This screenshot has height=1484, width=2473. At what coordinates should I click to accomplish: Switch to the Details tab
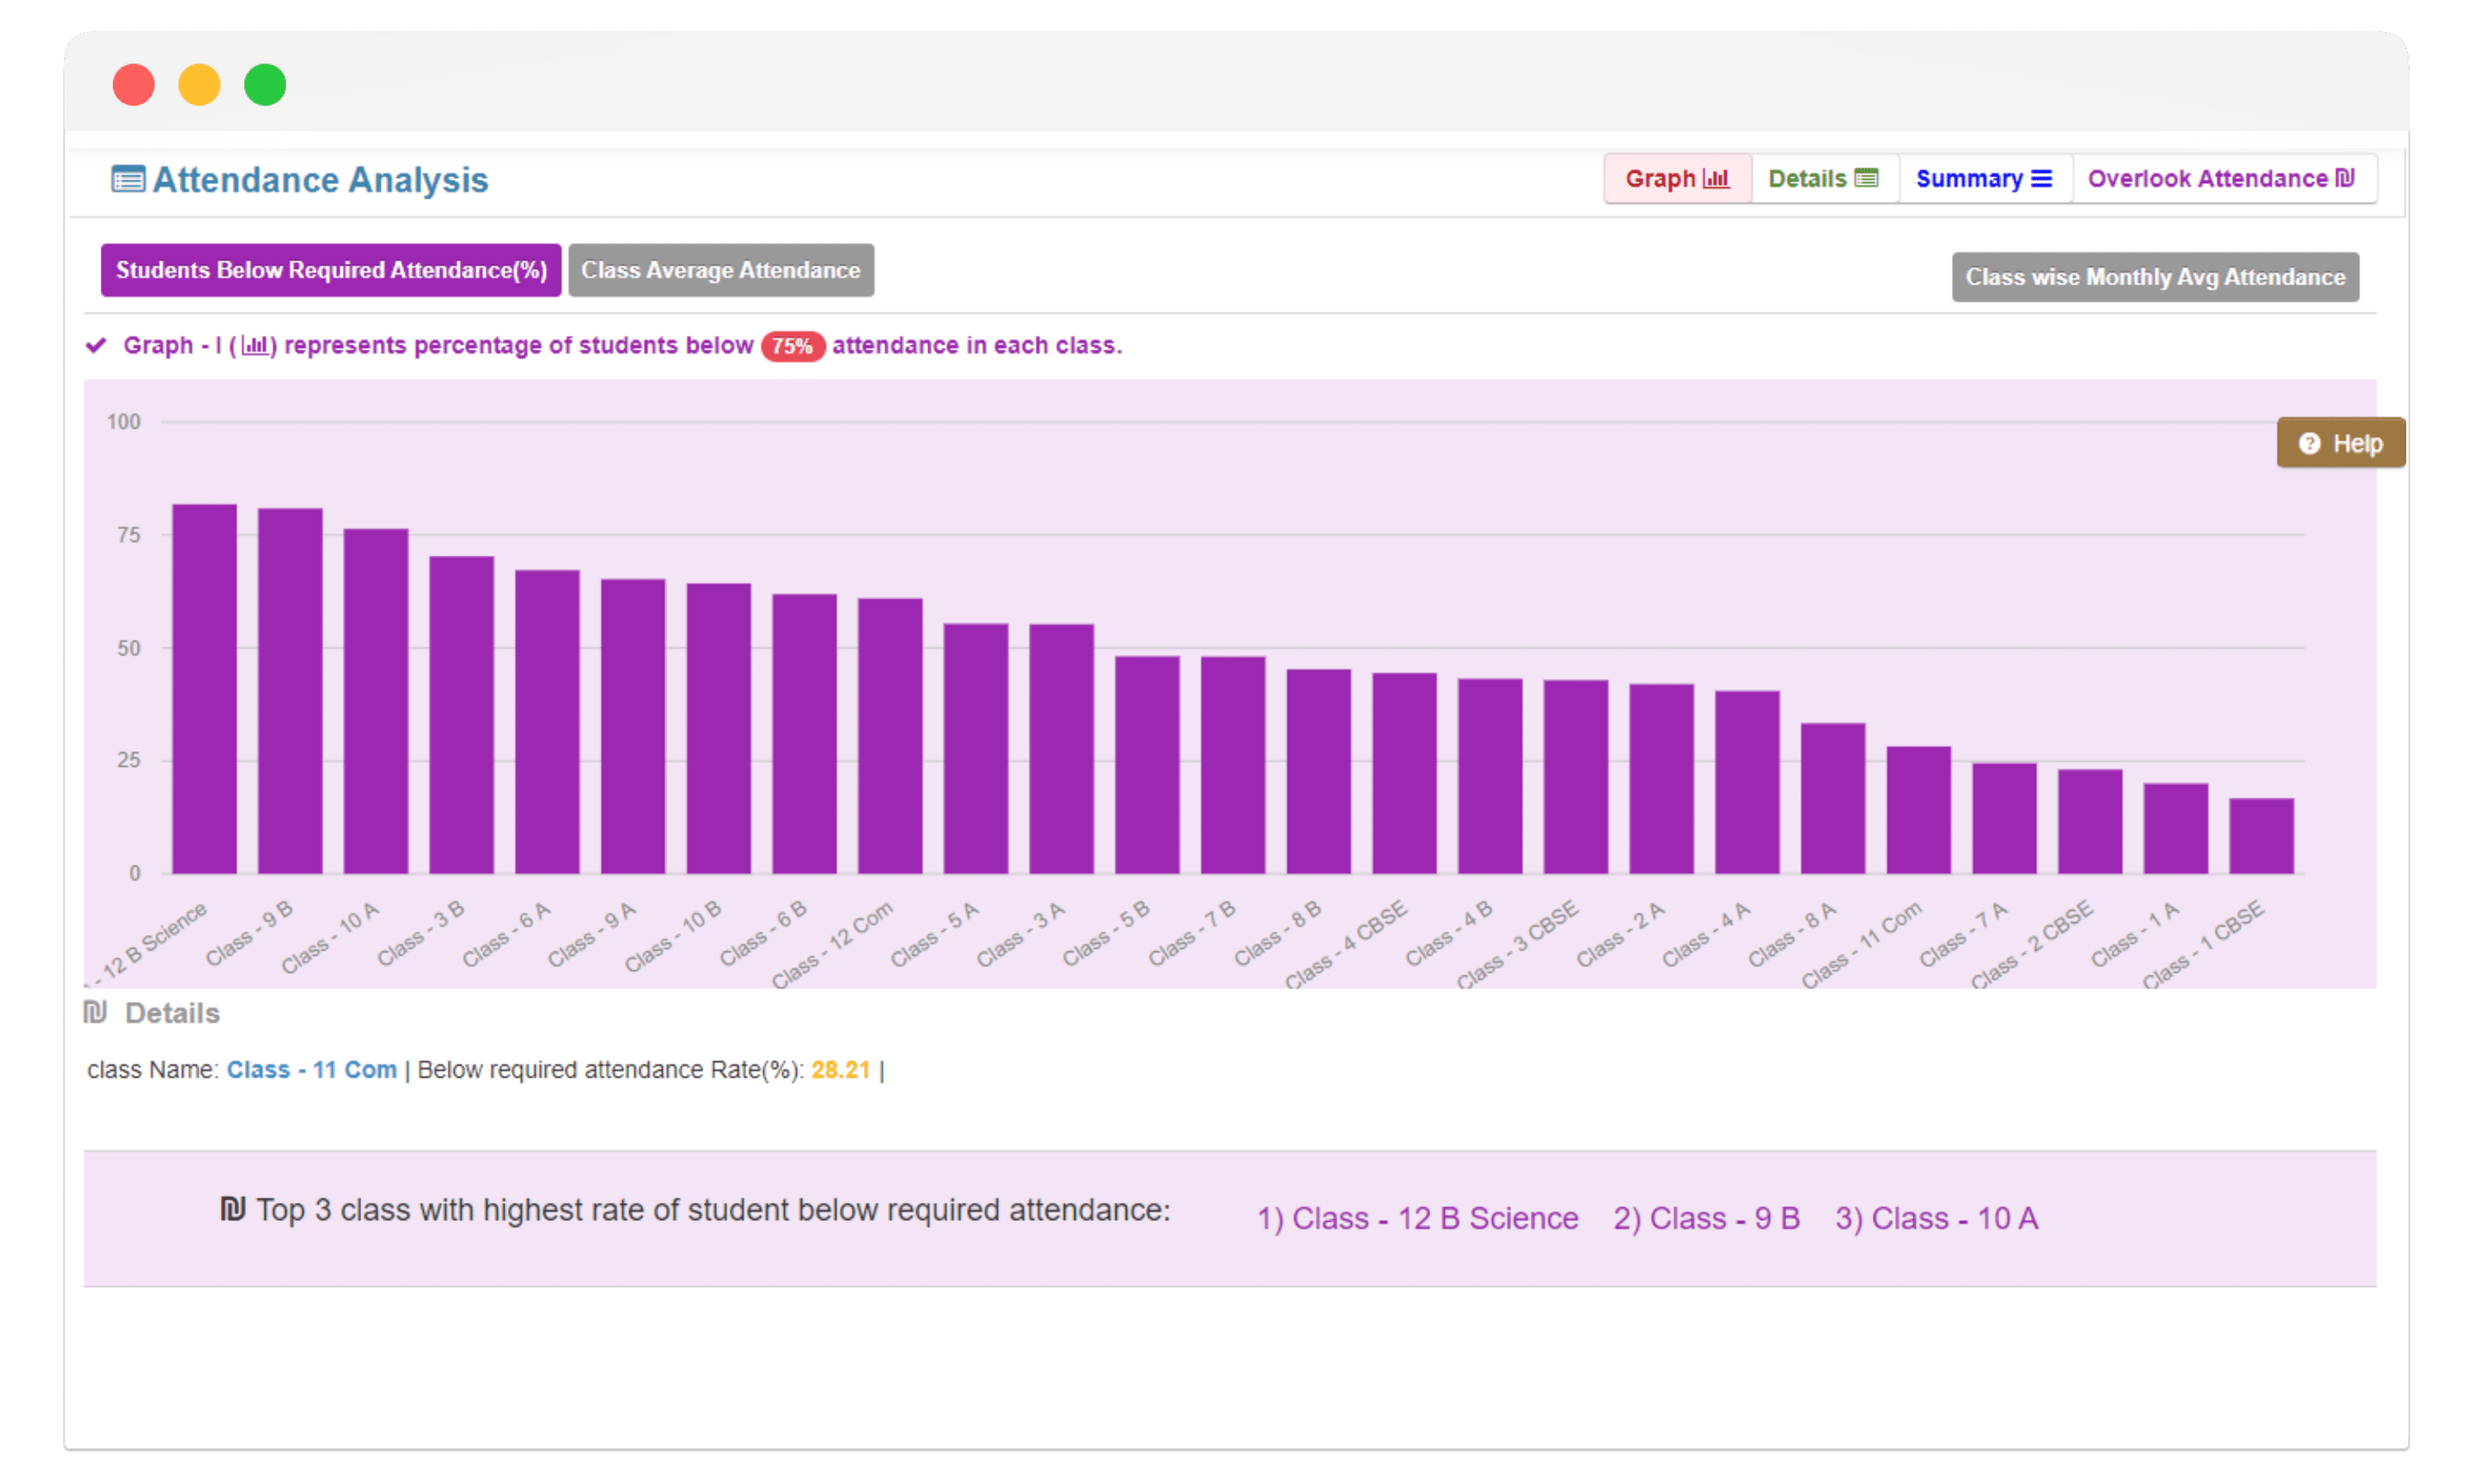(1819, 178)
